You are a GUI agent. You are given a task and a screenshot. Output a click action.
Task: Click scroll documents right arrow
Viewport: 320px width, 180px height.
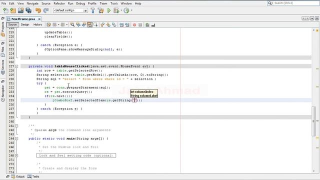click(307, 18)
